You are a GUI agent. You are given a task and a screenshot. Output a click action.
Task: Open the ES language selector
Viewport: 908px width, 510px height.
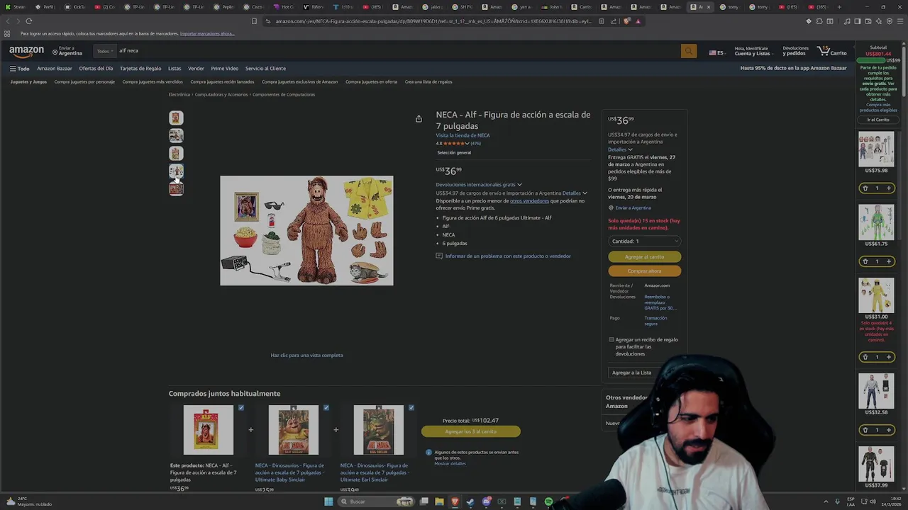[716, 52]
